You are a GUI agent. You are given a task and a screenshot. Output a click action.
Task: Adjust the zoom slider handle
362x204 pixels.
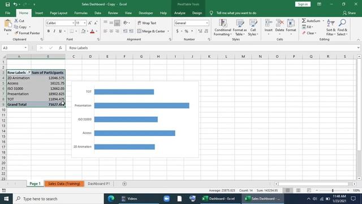(333, 190)
